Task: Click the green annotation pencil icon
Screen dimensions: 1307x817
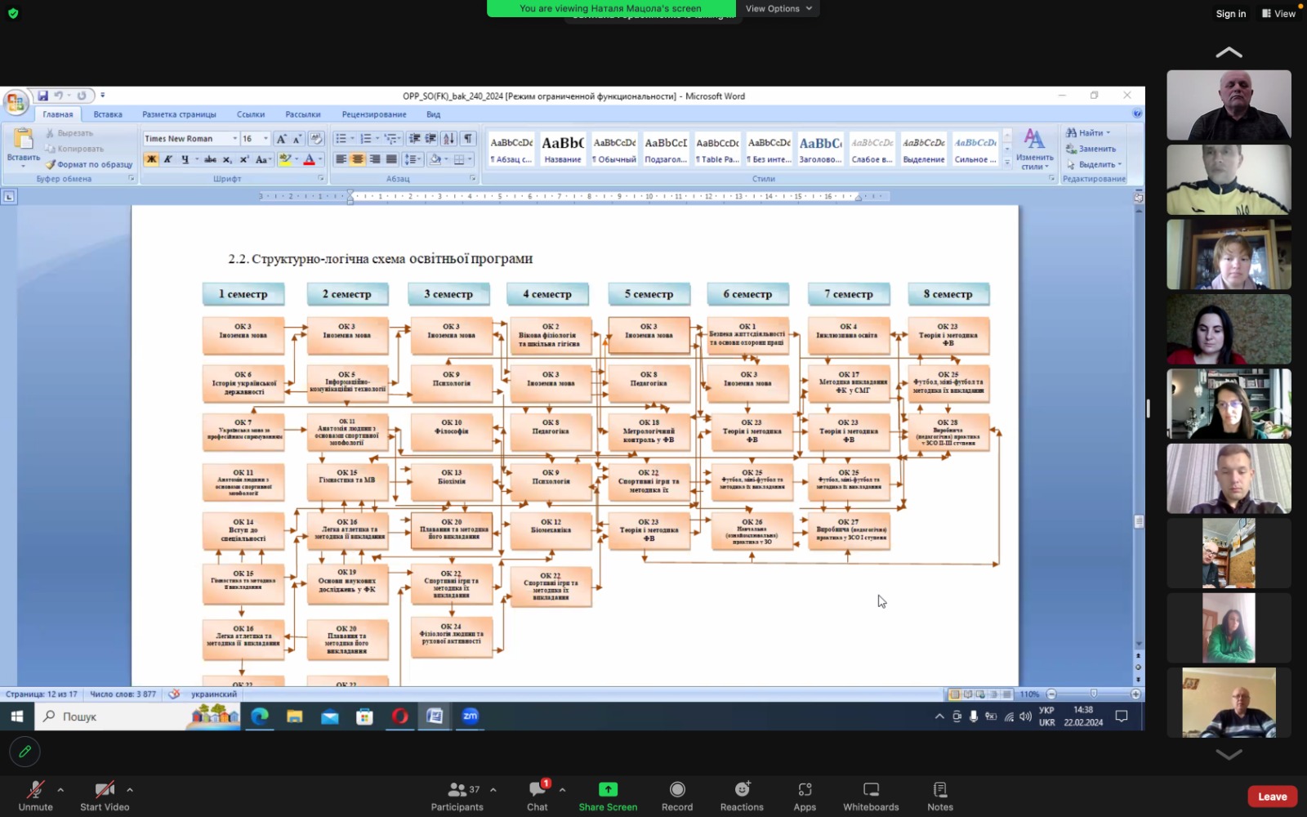Action: tap(25, 752)
